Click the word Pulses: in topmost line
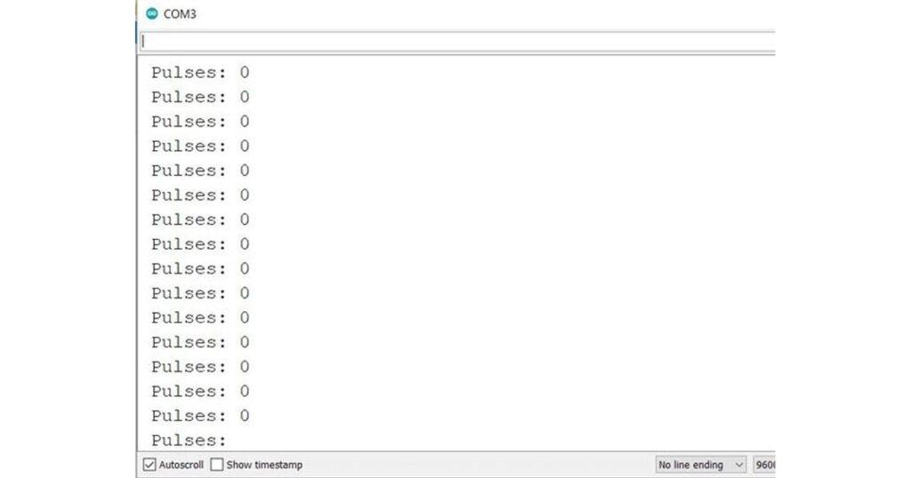This screenshot has width=911, height=478. coord(189,73)
